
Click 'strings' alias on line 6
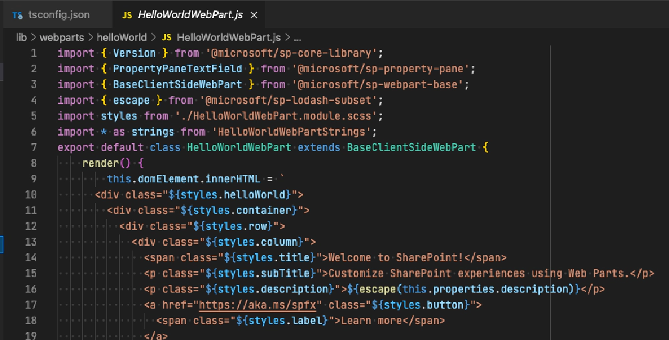(153, 132)
